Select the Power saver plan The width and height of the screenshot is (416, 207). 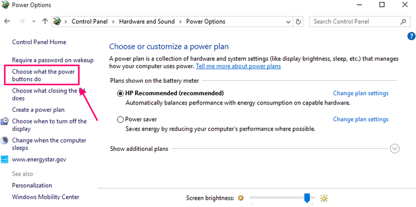120,120
